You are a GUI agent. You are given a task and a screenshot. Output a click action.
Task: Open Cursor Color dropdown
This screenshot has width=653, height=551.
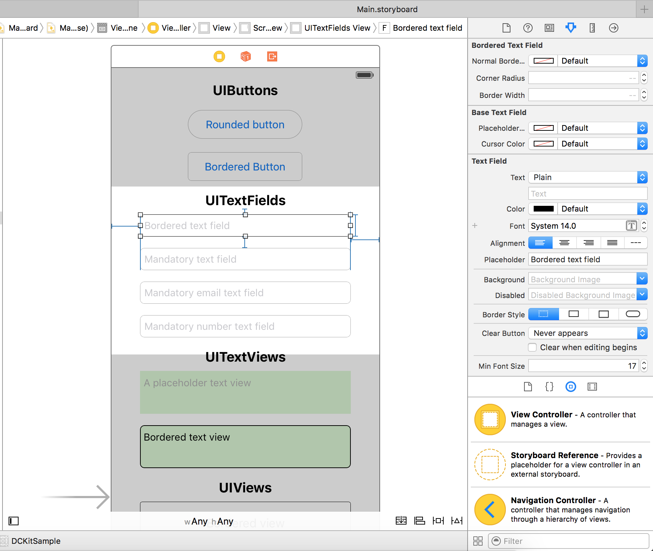603,144
